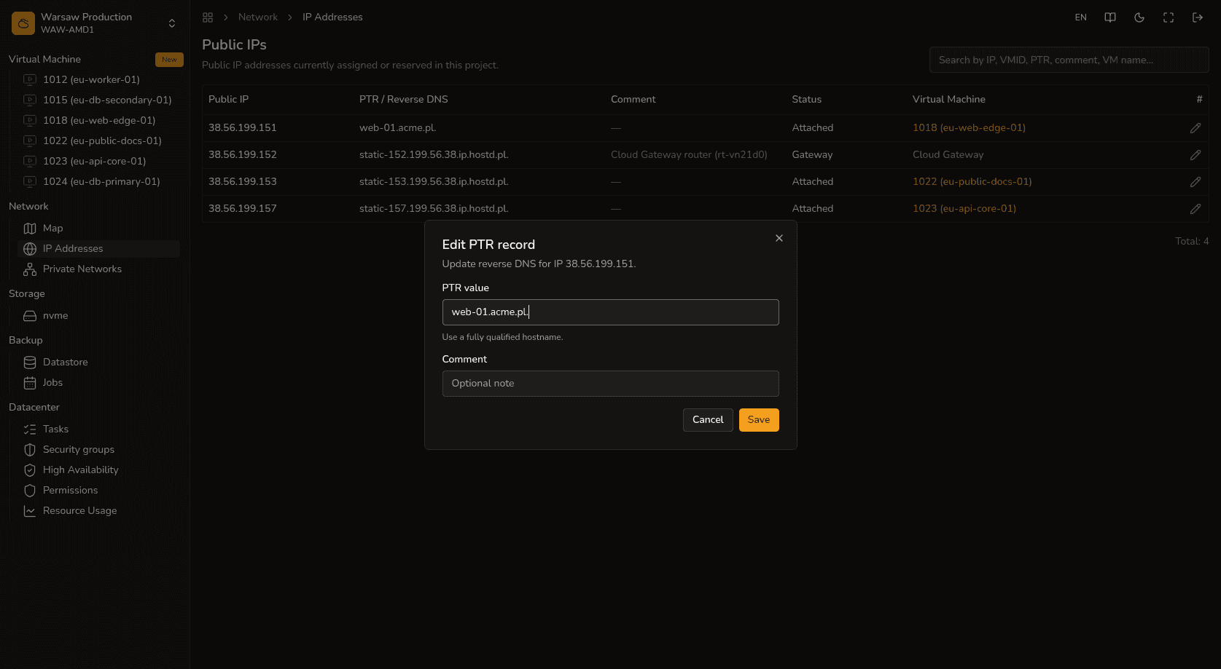Click the dashboard grid icon in breadcrumb
Image resolution: width=1221 pixels, height=669 pixels.
[x=208, y=17]
